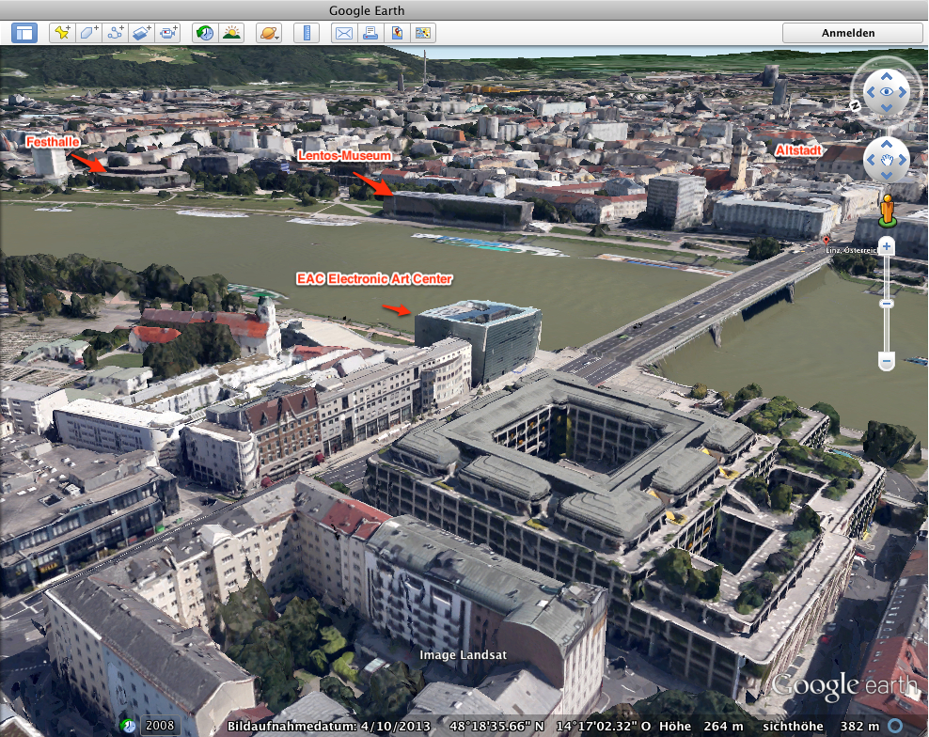
Task: Open the planet switcher dropdown
Action: pos(268,33)
